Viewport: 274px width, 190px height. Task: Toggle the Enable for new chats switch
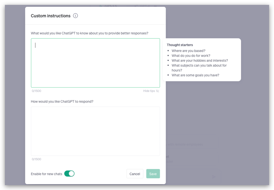(69, 174)
